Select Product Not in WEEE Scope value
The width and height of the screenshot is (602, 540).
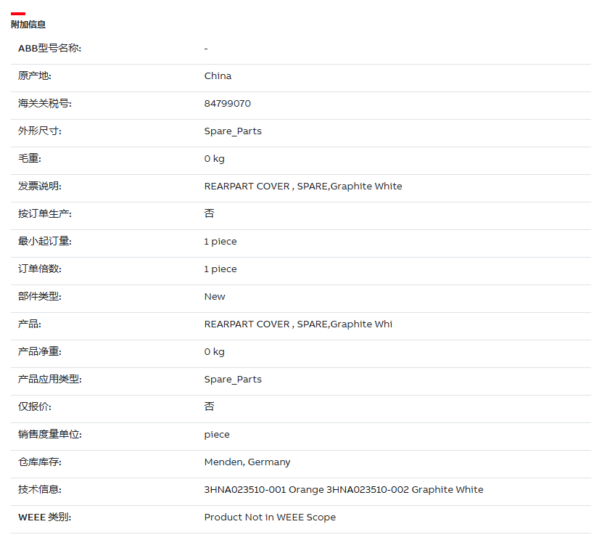tap(270, 517)
